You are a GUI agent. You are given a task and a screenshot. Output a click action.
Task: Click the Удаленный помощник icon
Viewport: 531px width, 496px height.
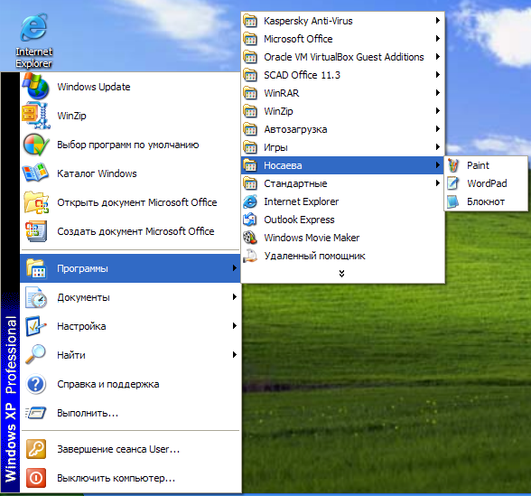click(x=250, y=256)
